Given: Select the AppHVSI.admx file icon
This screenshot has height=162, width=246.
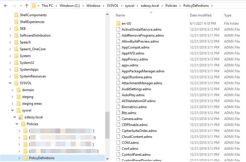Looking at the screenshot, I should pos(118,53).
